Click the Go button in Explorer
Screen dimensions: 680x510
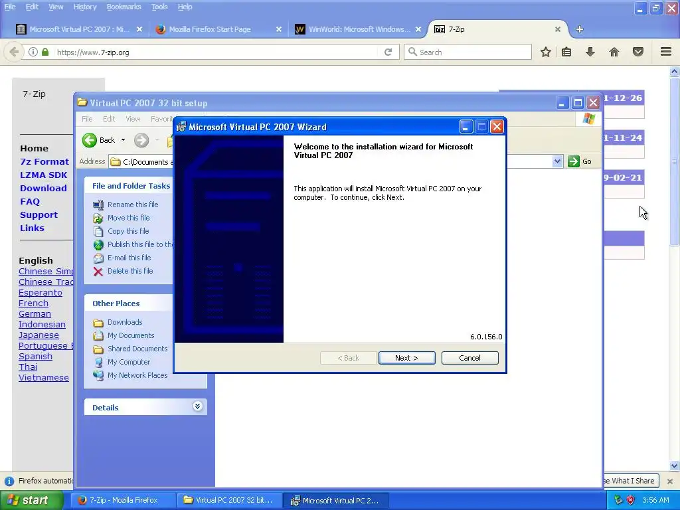[x=580, y=161]
